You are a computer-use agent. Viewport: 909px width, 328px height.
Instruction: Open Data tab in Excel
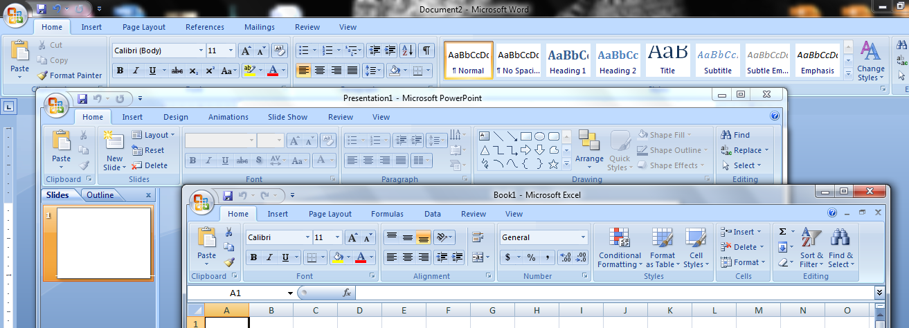pos(433,214)
